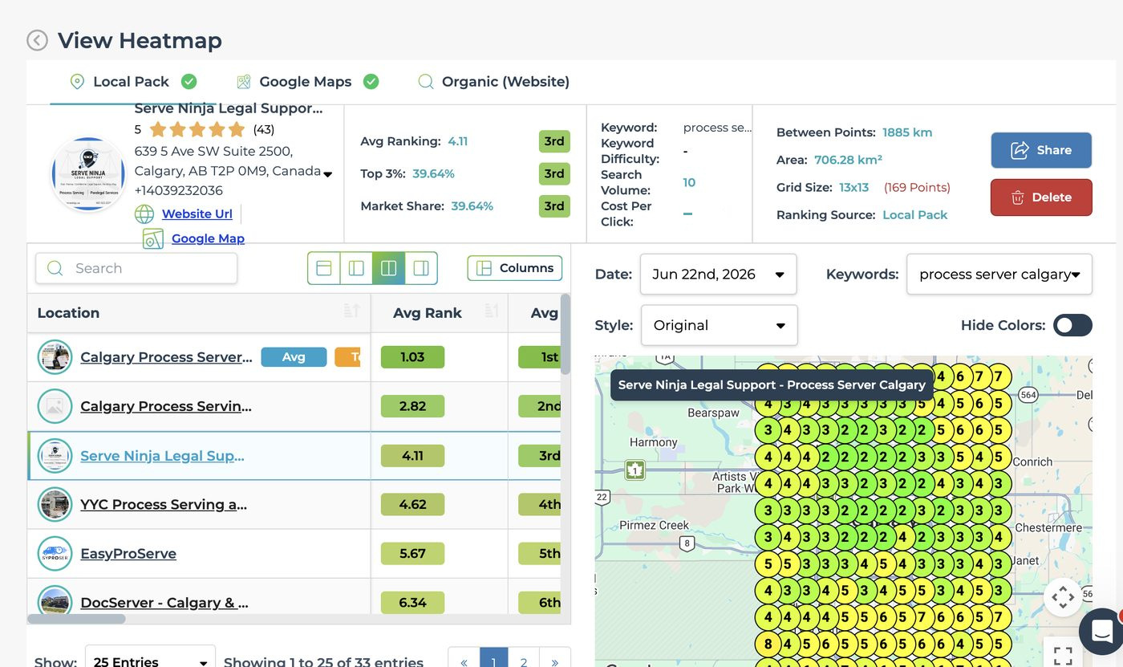Select the left-narrow split layout icon
Screen dimensions: 1123x667
tap(356, 268)
